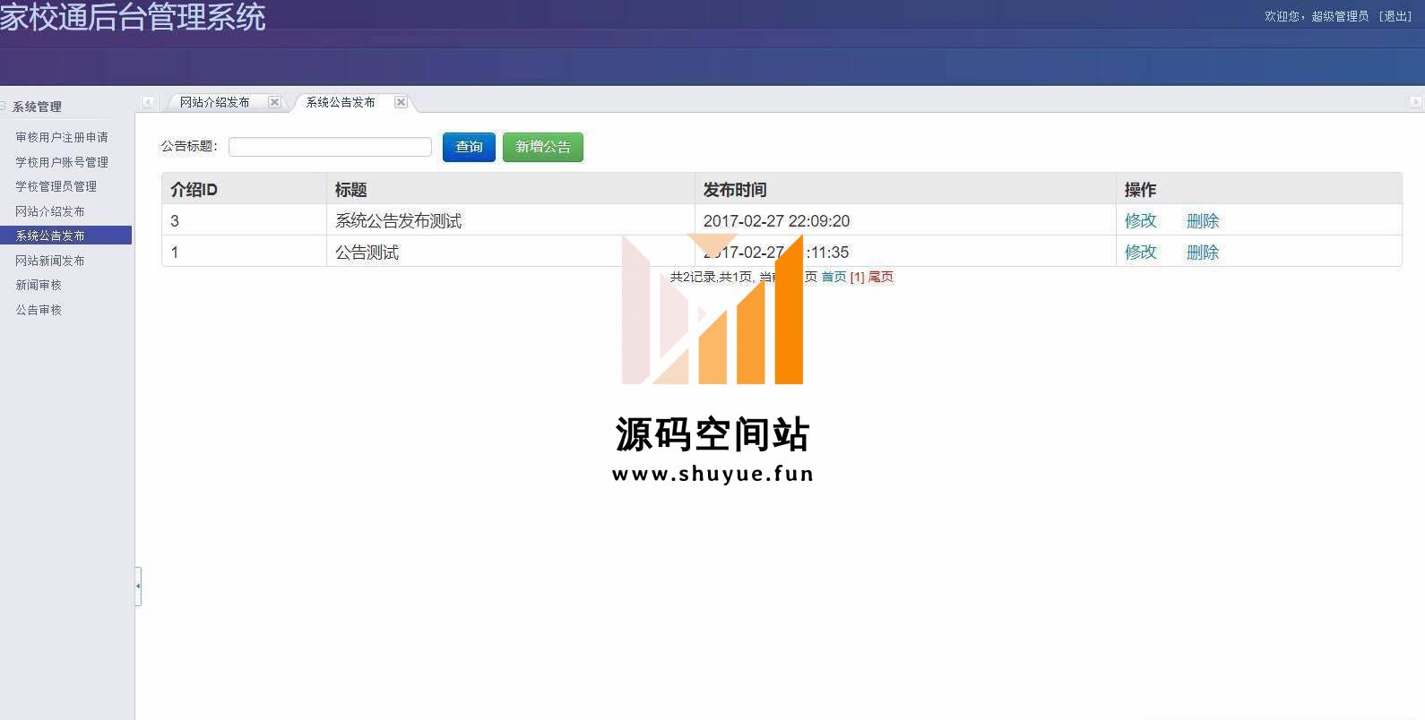Viewport: 1425px width, 720px height.
Task: Log out via the 退出 link
Action: [1395, 16]
